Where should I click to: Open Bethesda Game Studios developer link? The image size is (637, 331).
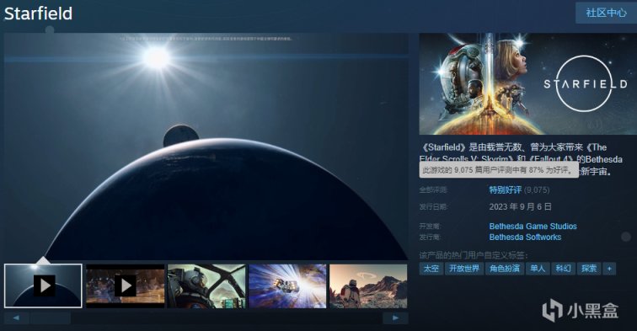[533, 227]
